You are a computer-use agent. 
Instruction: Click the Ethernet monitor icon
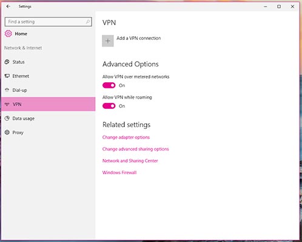pos(7,76)
